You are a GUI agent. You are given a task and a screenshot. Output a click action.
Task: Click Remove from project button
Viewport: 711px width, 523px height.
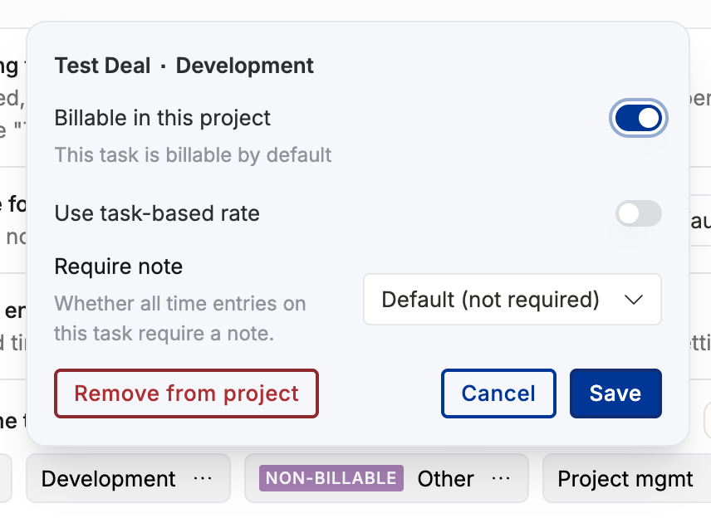click(x=186, y=393)
